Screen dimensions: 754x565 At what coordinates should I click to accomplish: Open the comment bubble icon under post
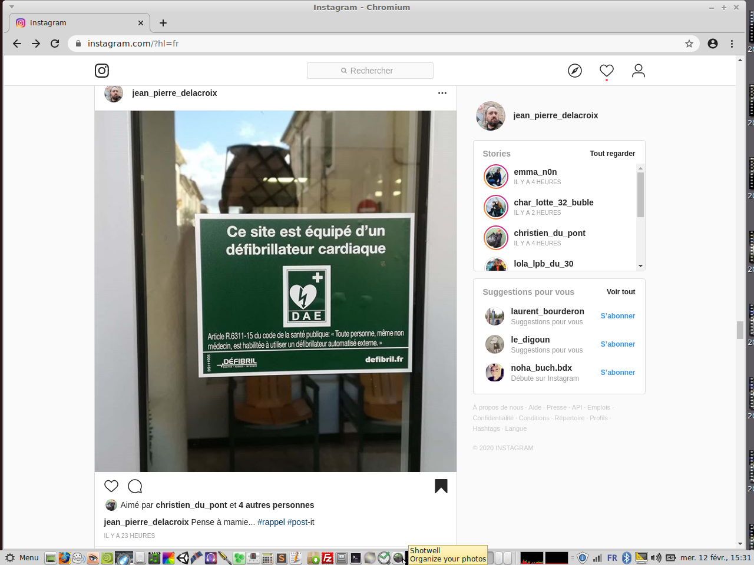[x=135, y=486]
